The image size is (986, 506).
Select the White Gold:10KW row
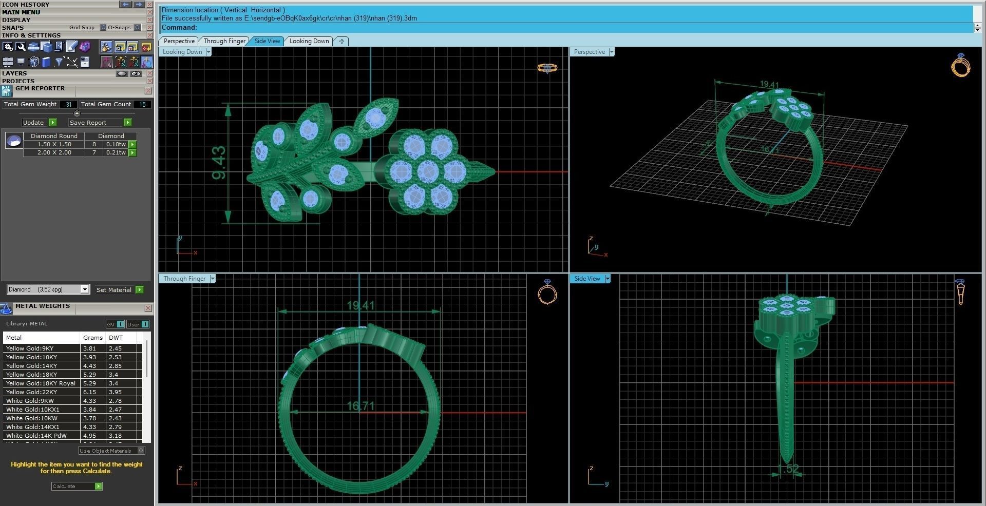point(72,418)
